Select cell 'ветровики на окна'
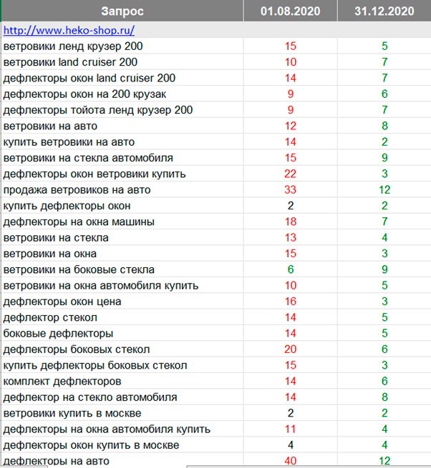This screenshot has width=431, height=468. (122, 254)
